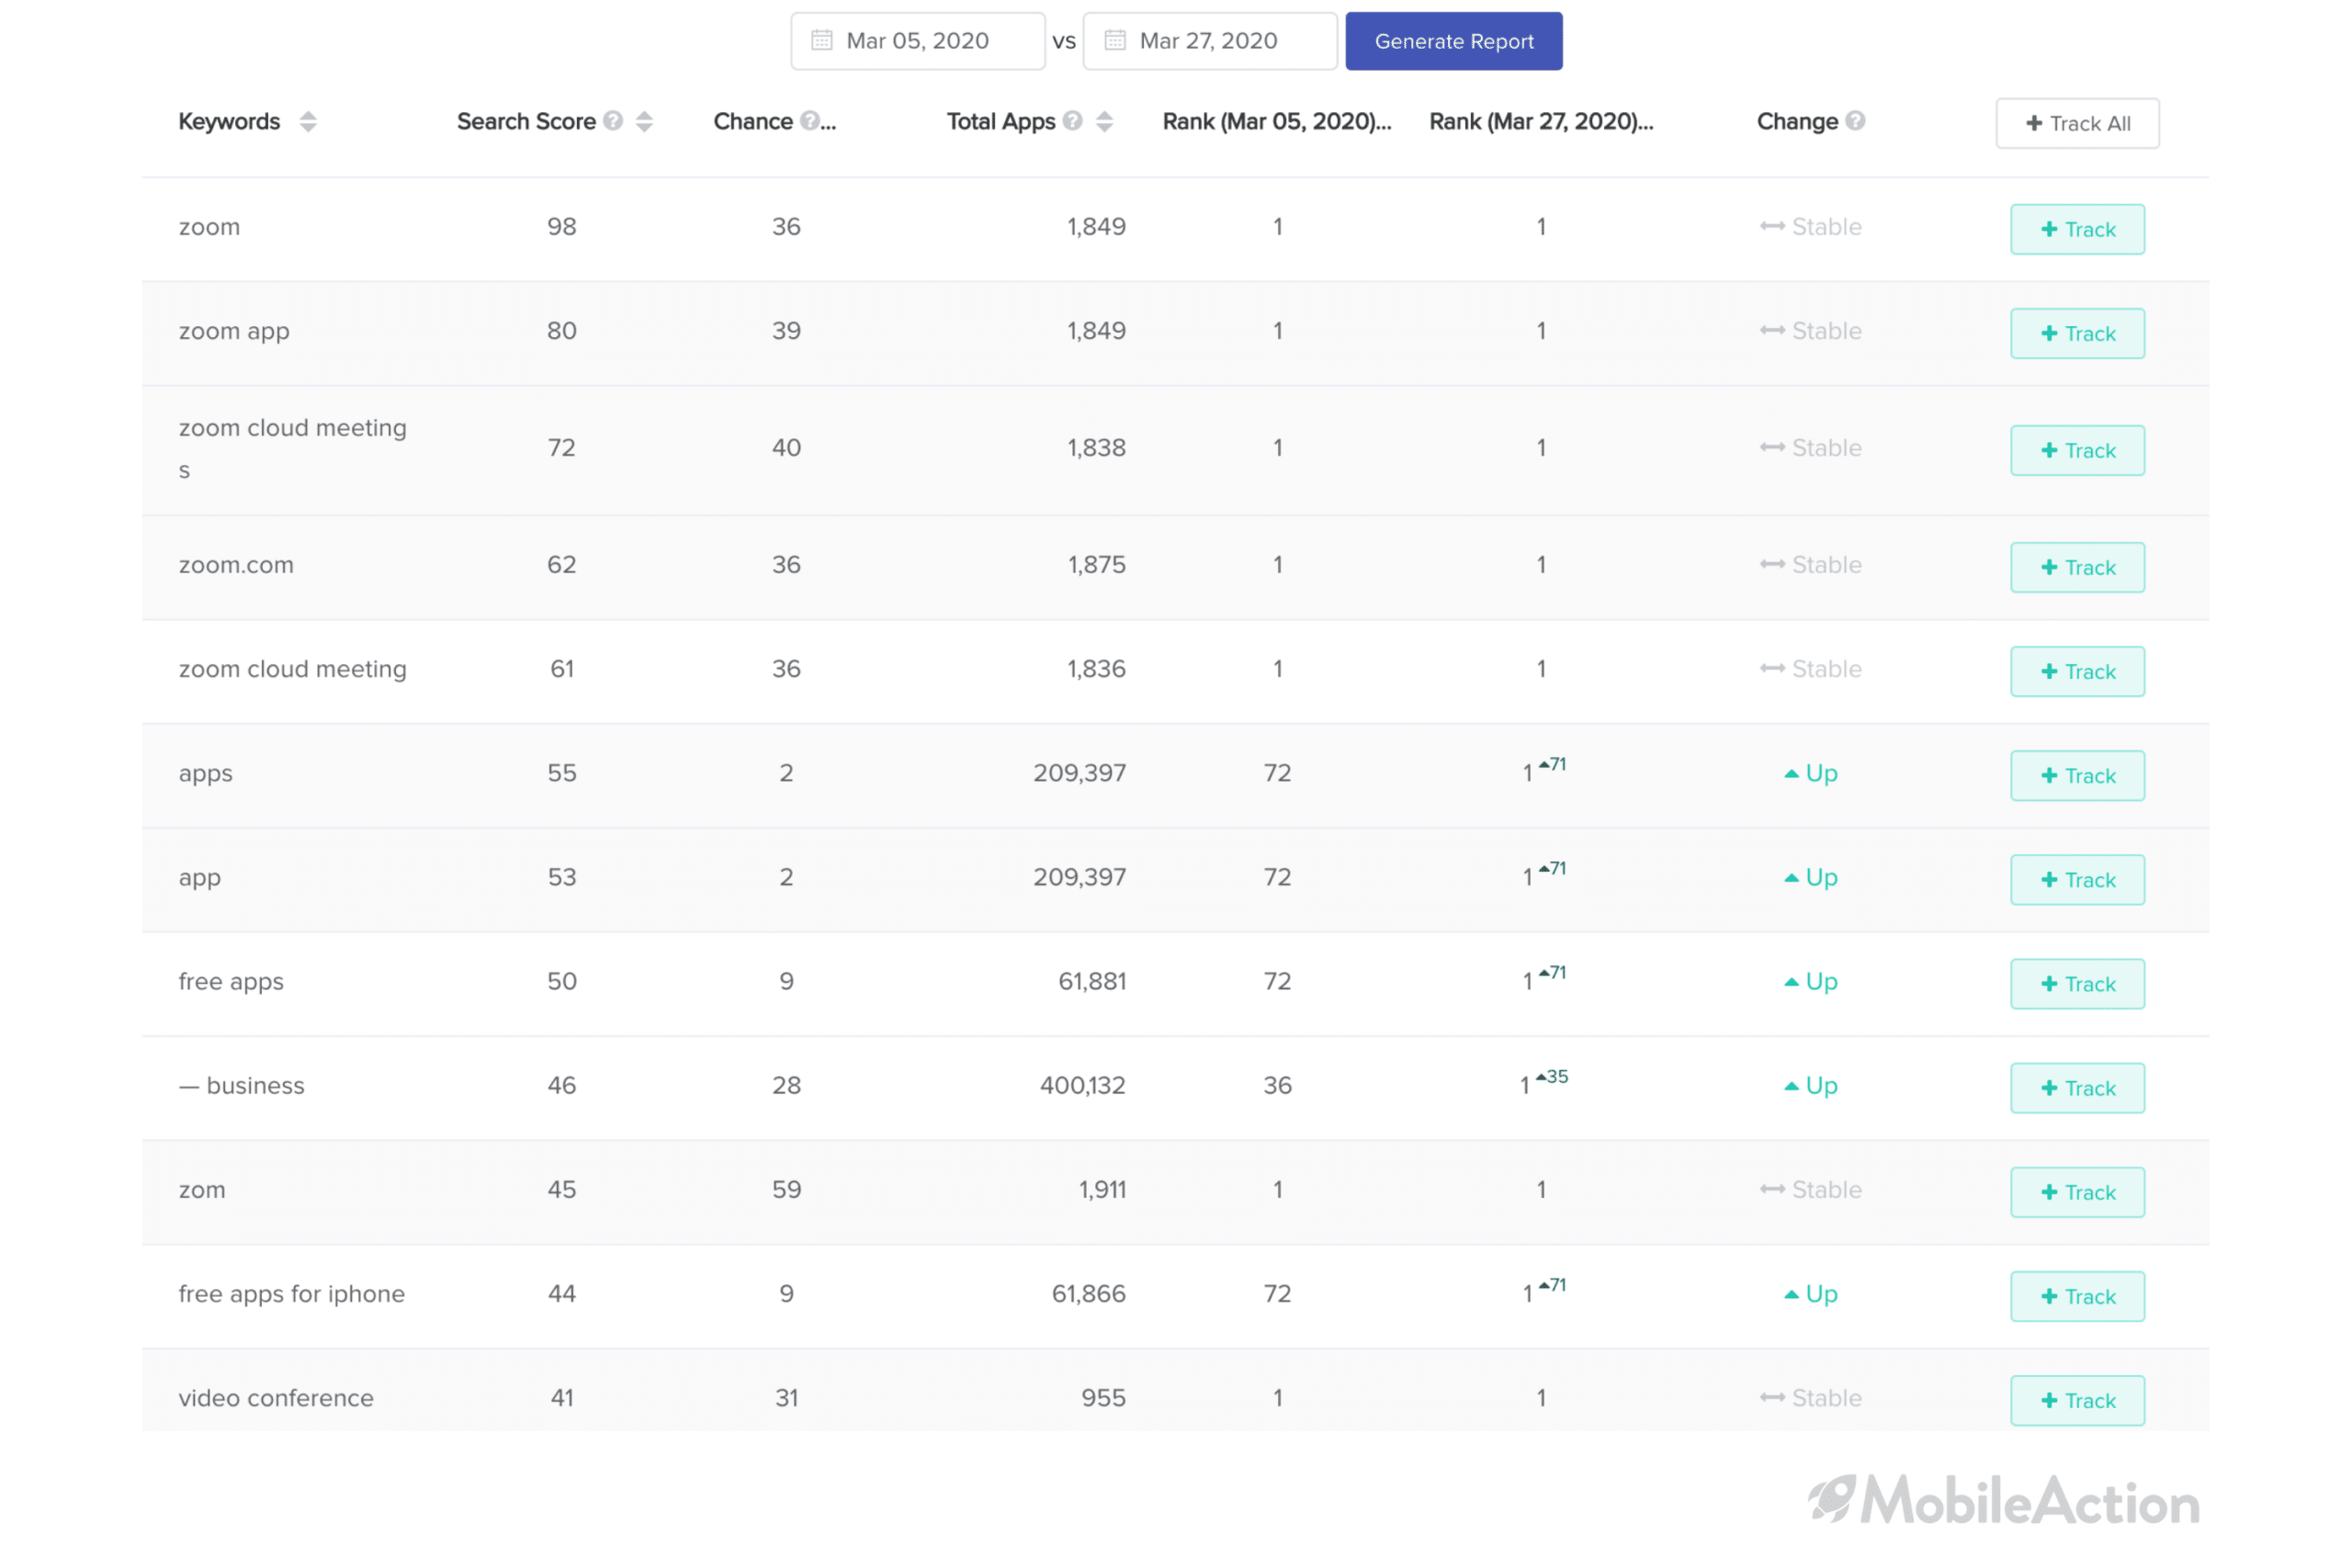This screenshot has width=2352, height=1568.
Task: Select the '— business' keyword text
Action: tap(241, 1085)
